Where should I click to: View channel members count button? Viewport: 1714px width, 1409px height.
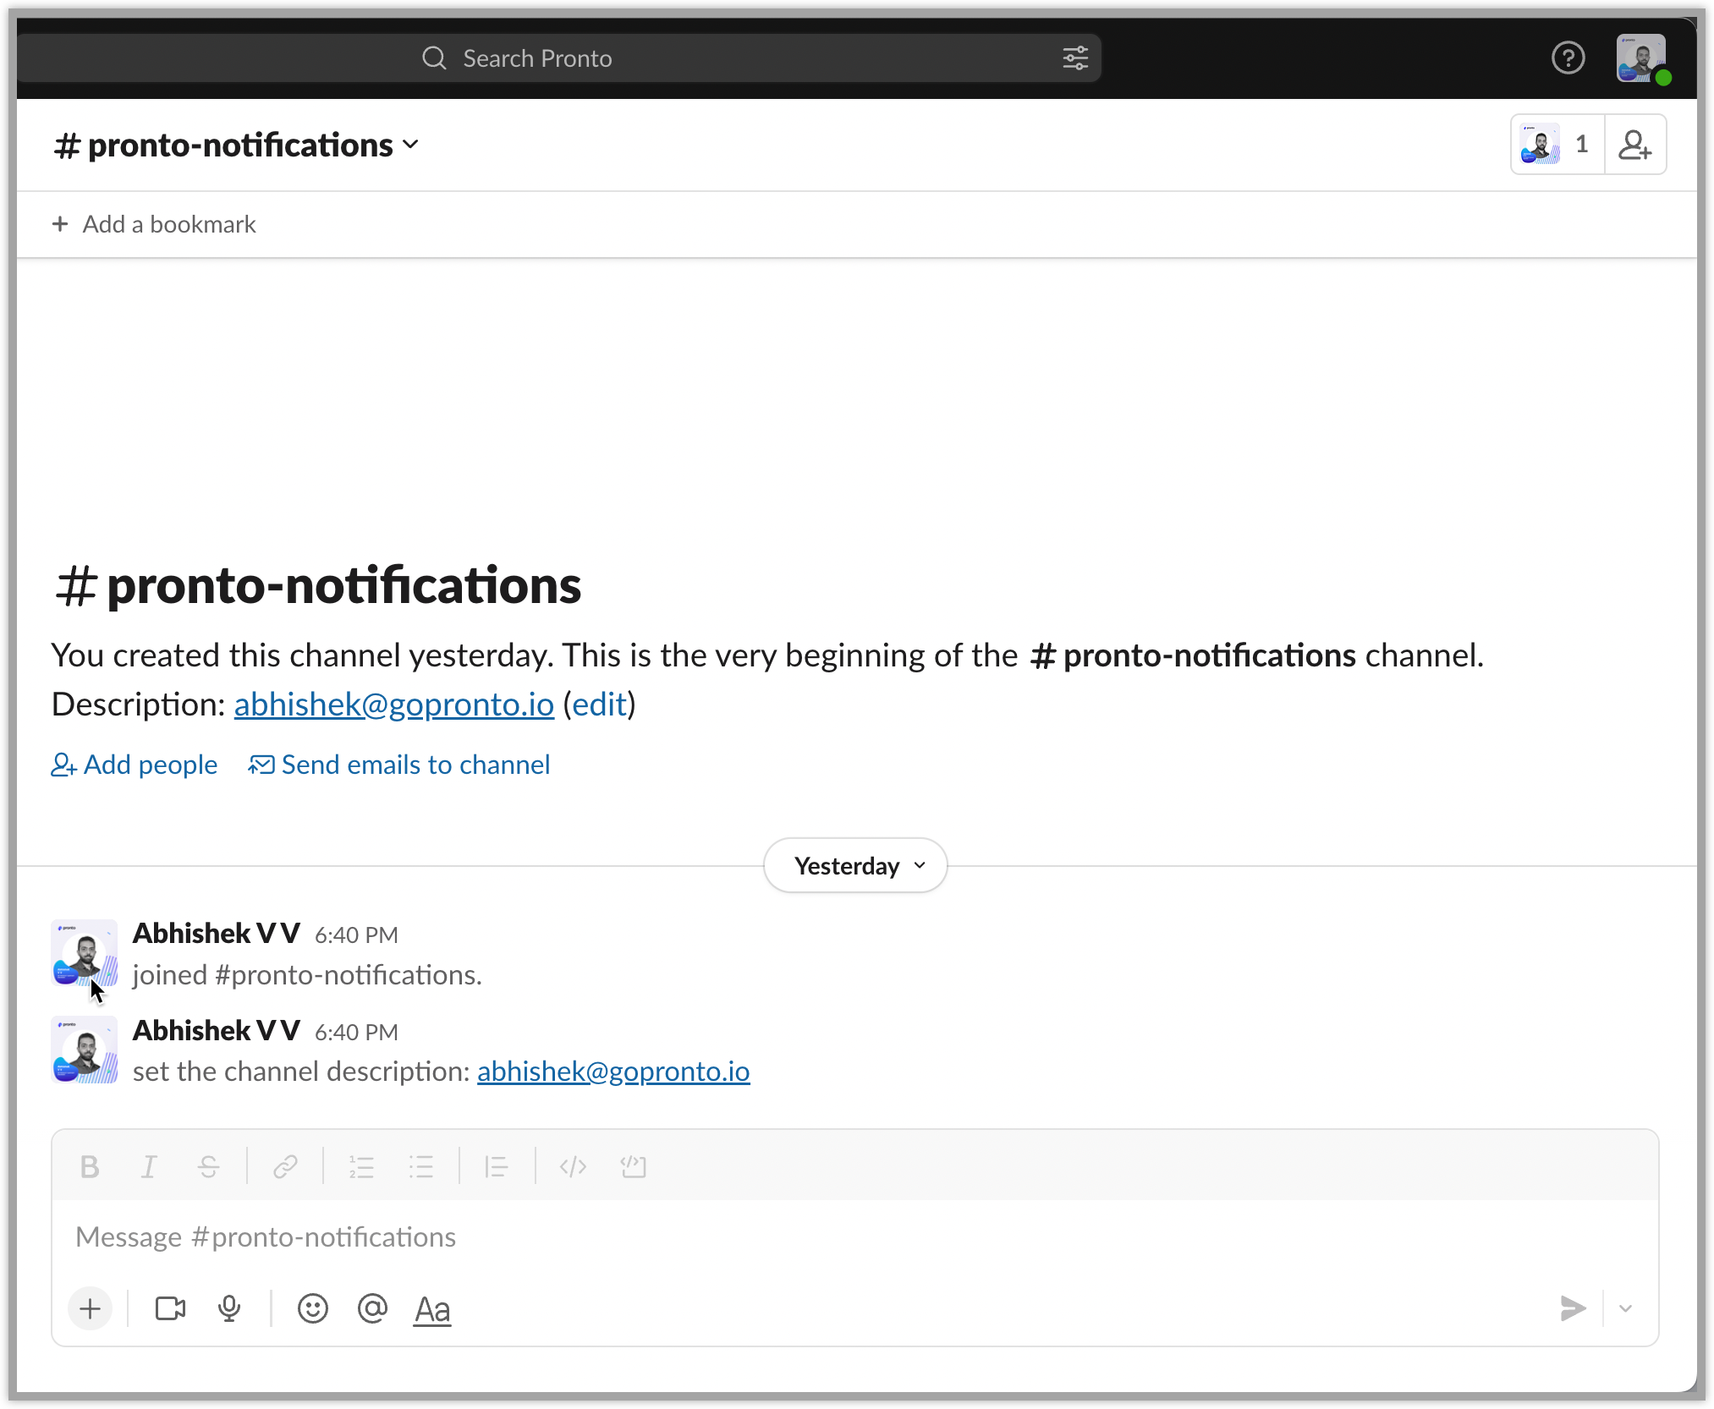(x=1557, y=145)
